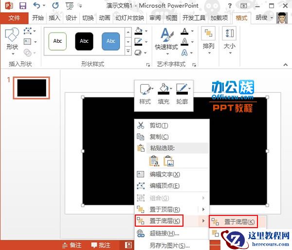Click the Text Outline letter A icon
The height and width of the screenshot is (250, 292).
pos(184,42)
